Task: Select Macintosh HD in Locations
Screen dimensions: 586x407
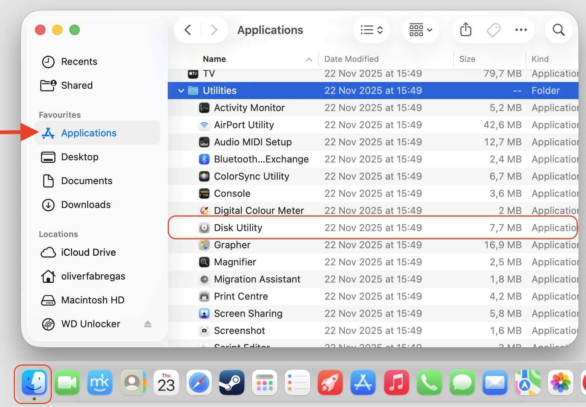Action: (x=98, y=300)
